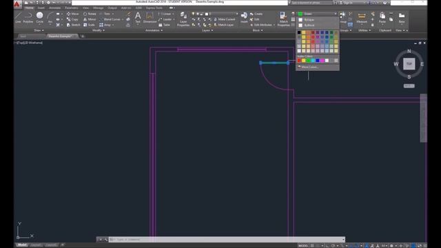This screenshot has height=248, width=441.
Task: Click the Scale tool
Action: pos(89,25)
